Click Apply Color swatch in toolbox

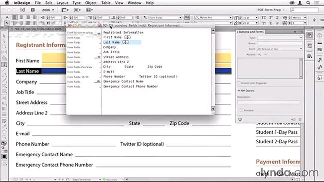(4, 157)
